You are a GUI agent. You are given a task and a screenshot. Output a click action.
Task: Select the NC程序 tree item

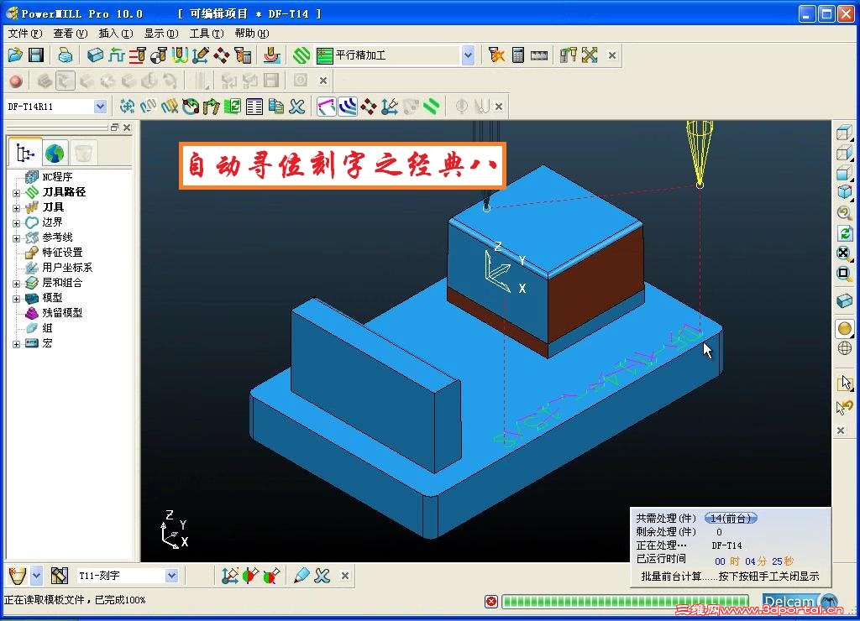click(57, 176)
